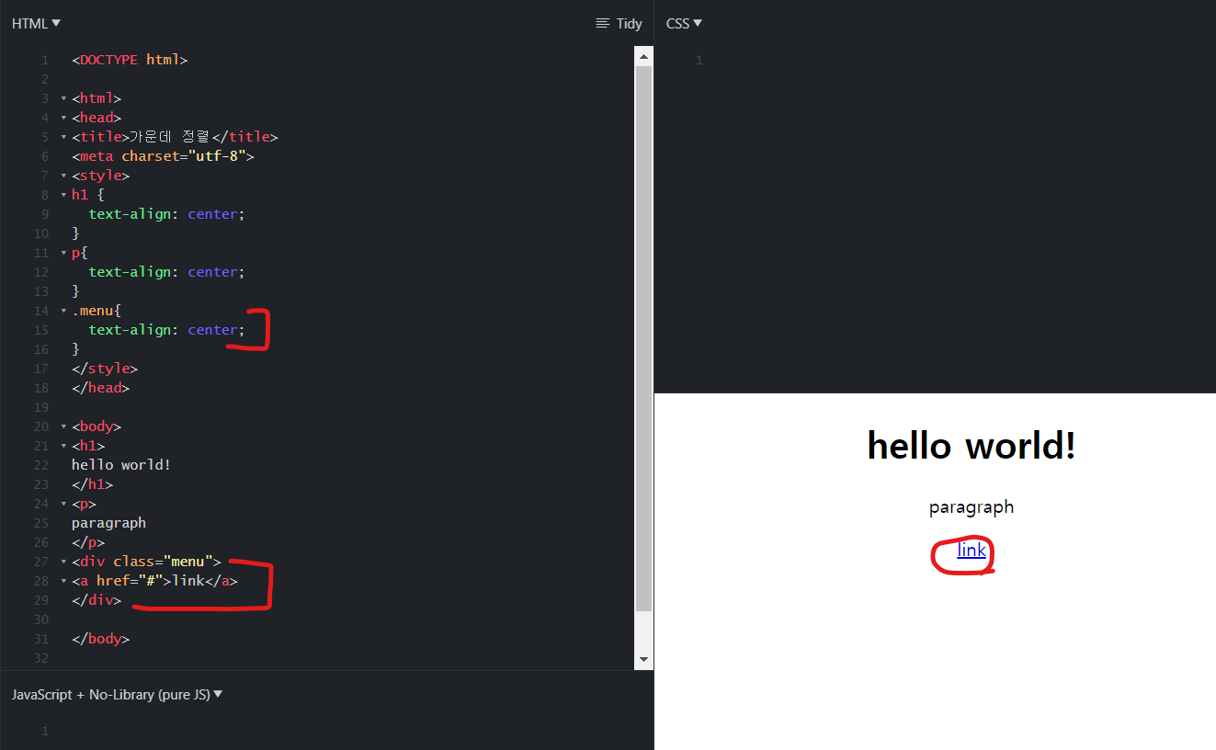Click the Tidy icon in HTML panel
This screenshot has height=750, width=1216.
[619, 23]
